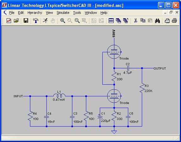Open a file with folder icon
Image resolution: width=181 pixels, height=142 pixels.
pos(16,21)
